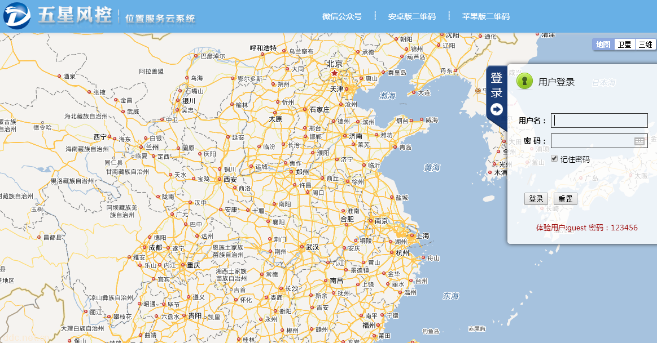Click the 襄阳 label on the map

tap(279, 222)
